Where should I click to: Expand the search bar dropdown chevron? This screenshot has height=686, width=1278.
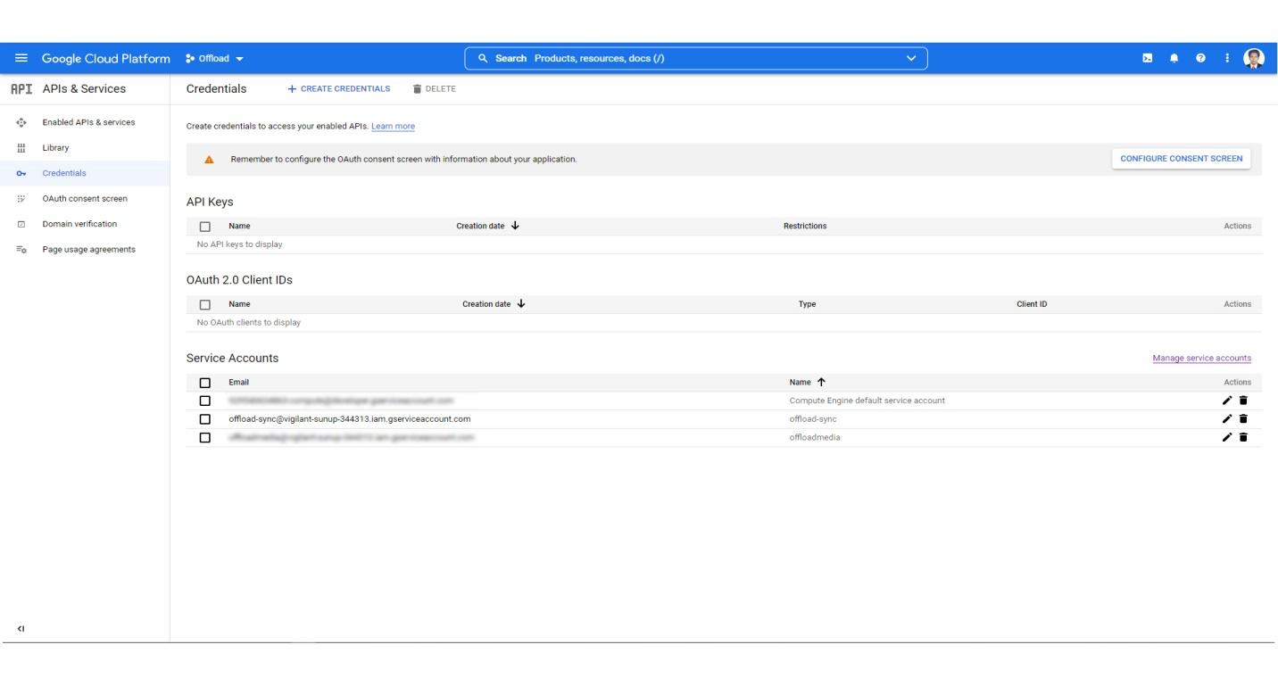(910, 59)
